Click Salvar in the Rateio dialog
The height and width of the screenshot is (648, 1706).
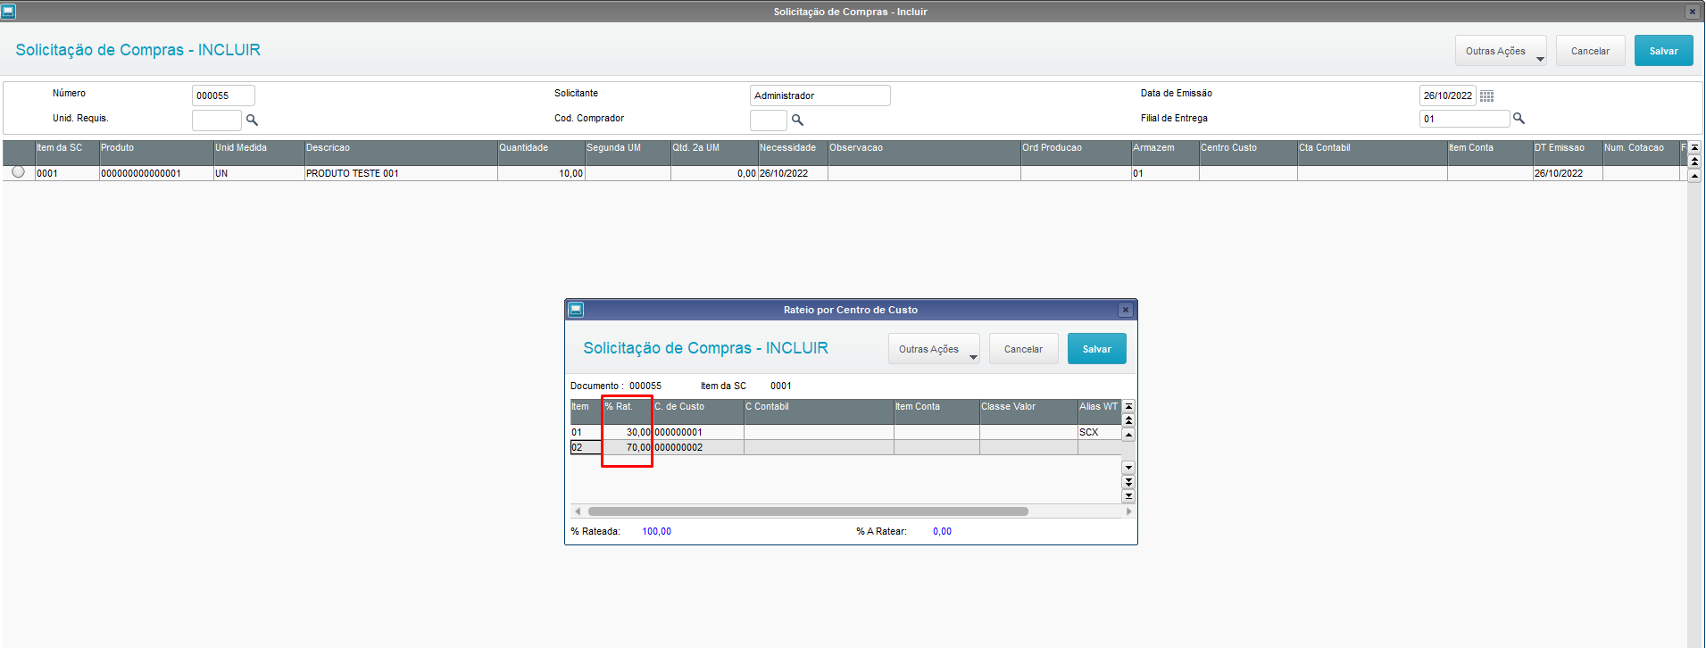click(x=1097, y=349)
